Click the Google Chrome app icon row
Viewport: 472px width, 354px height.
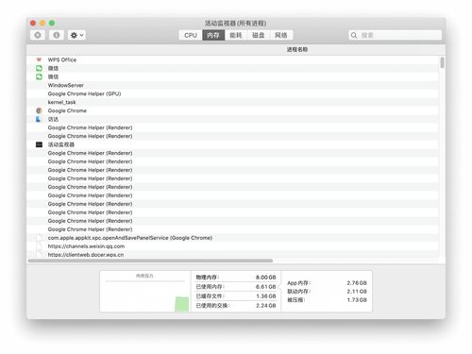point(232,110)
